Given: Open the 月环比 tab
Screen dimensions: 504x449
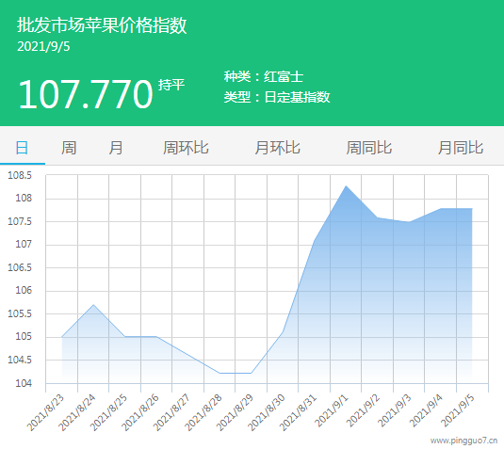Looking at the screenshot, I should (x=277, y=148).
